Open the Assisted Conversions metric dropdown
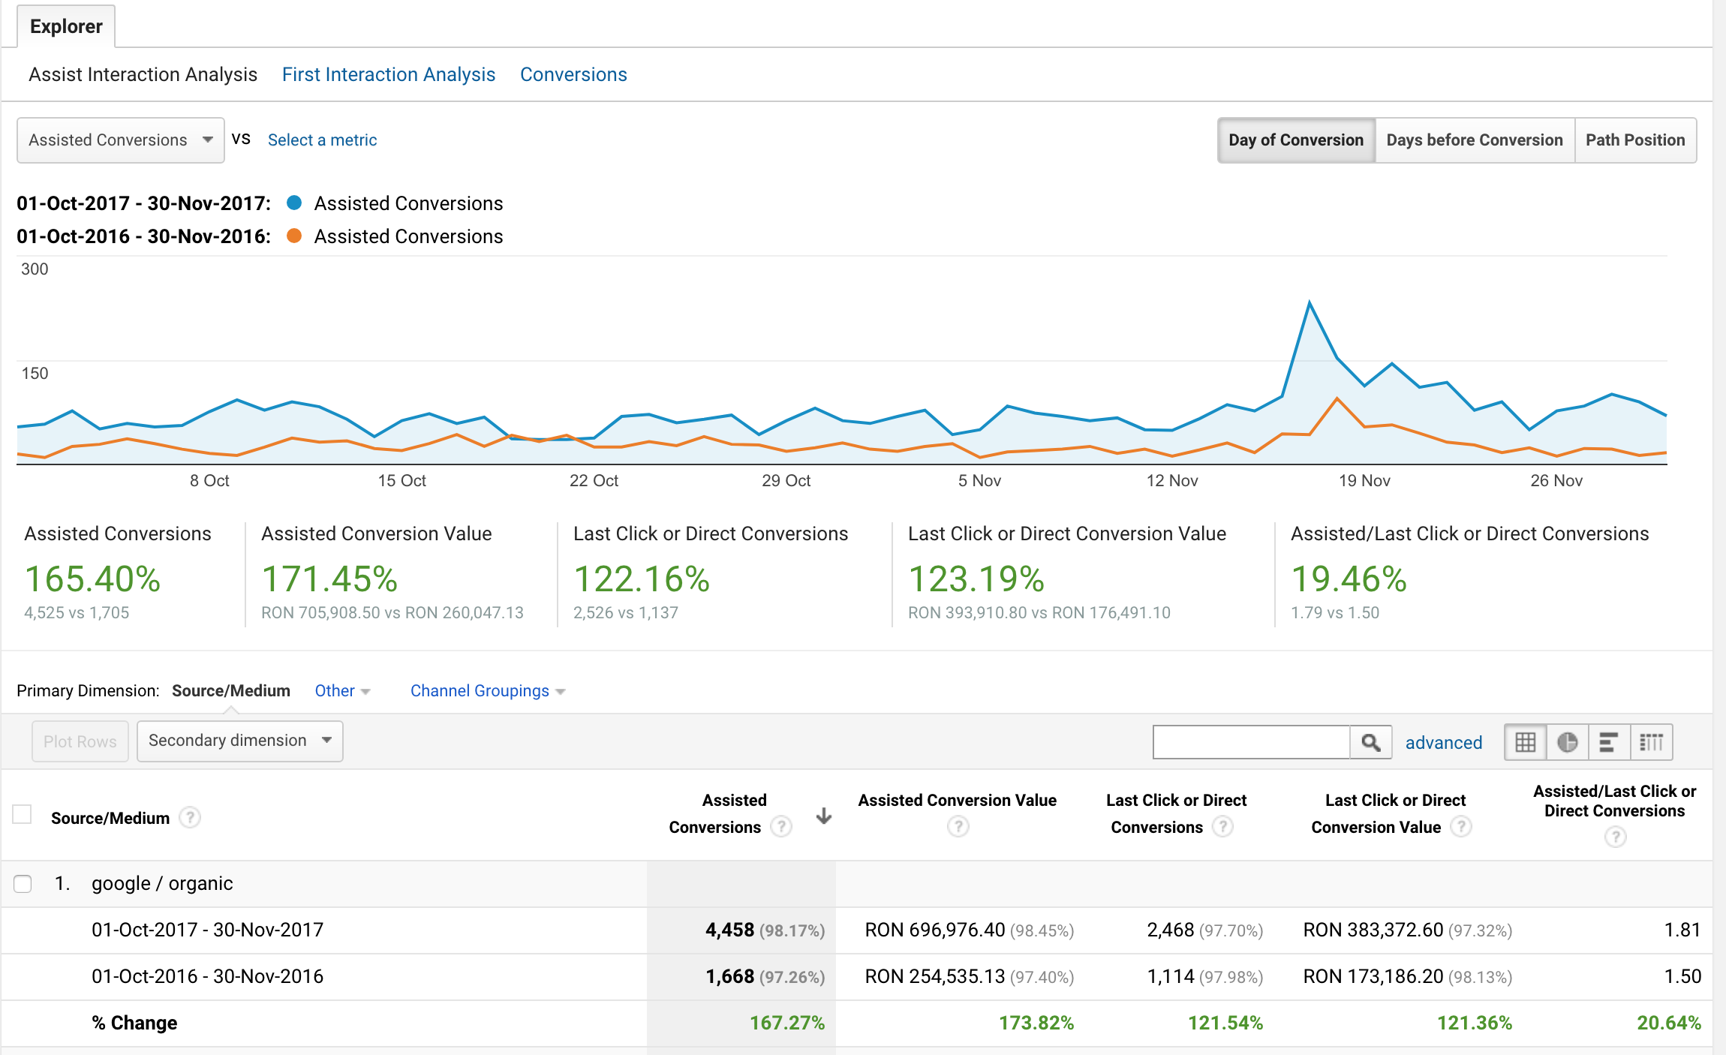The height and width of the screenshot is (1055, 1726). [121, 140]
